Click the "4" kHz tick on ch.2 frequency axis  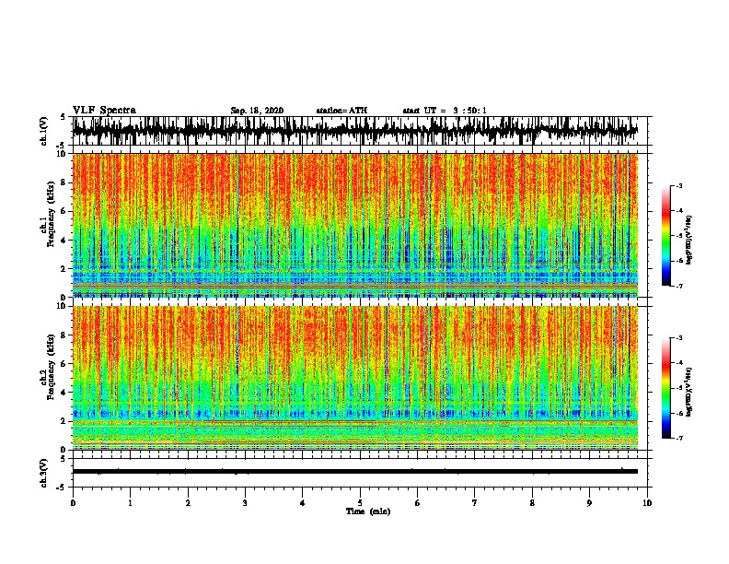pos(64,393)
